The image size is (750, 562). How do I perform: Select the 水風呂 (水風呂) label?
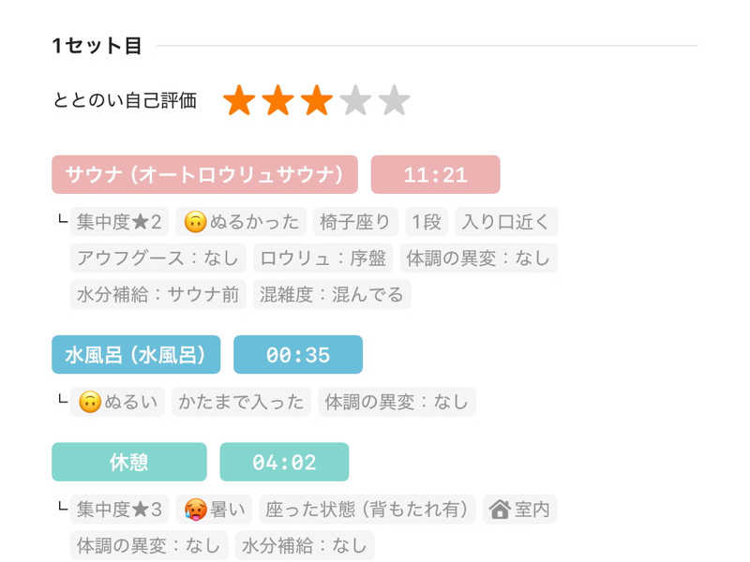[x=136, y=355]
